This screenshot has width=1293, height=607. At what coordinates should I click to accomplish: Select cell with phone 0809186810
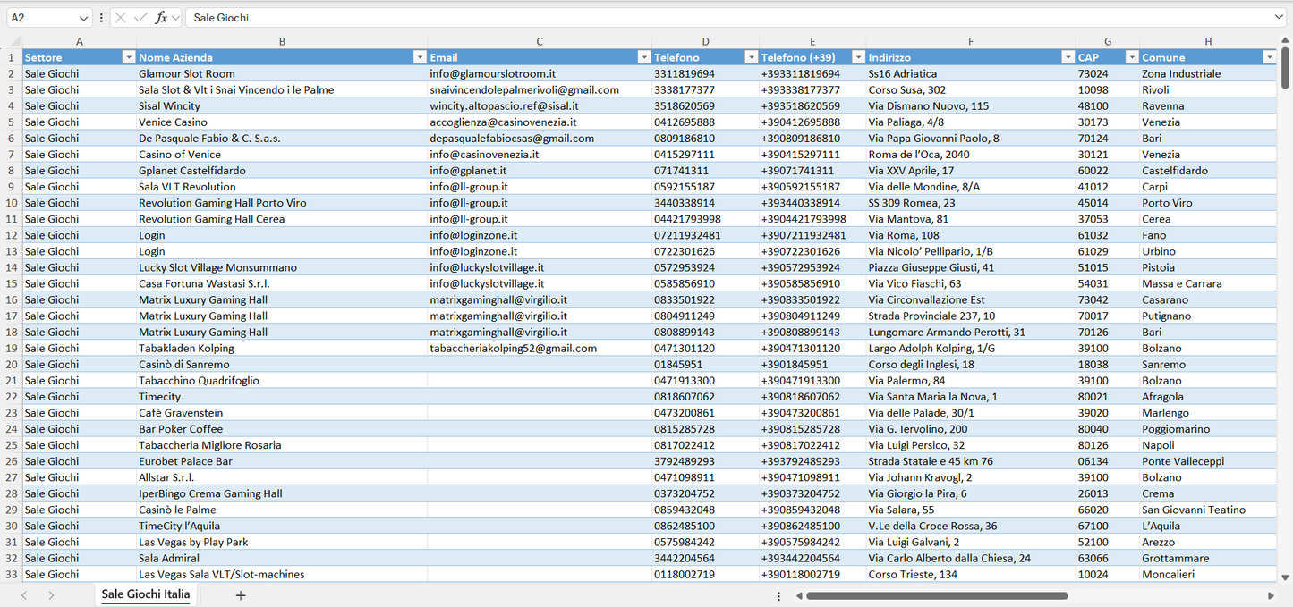click(705, 139)
